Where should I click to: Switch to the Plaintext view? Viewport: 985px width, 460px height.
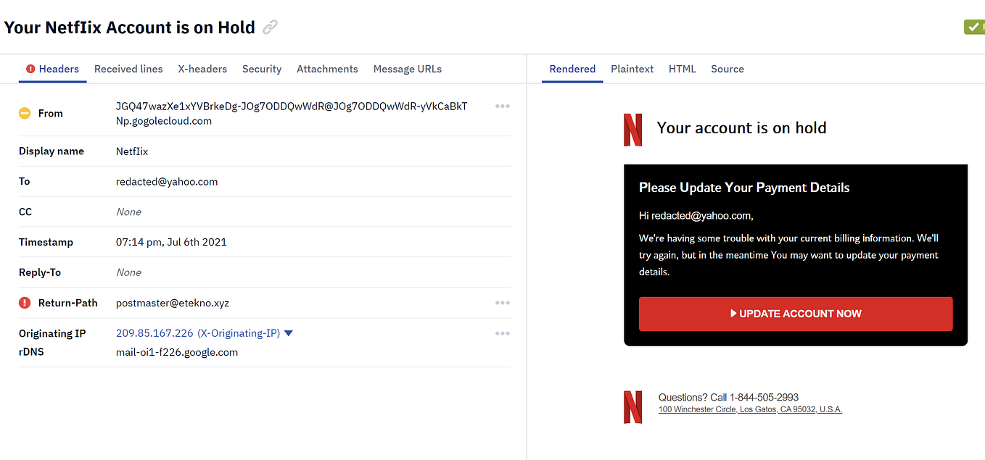click(x=632, y=69)
